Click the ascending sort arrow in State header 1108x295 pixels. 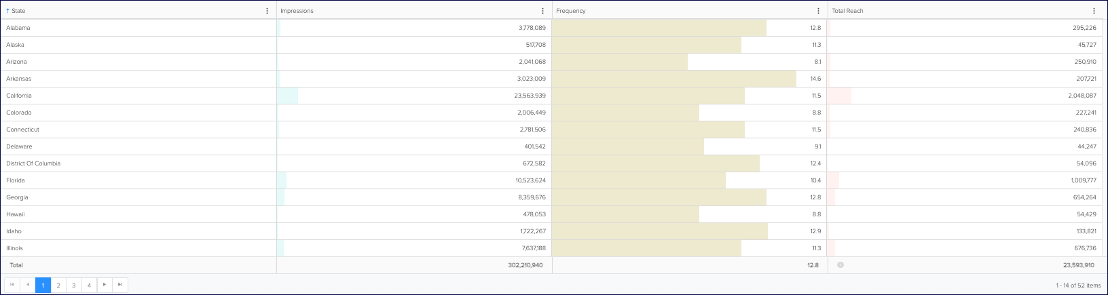click(7, 11)
